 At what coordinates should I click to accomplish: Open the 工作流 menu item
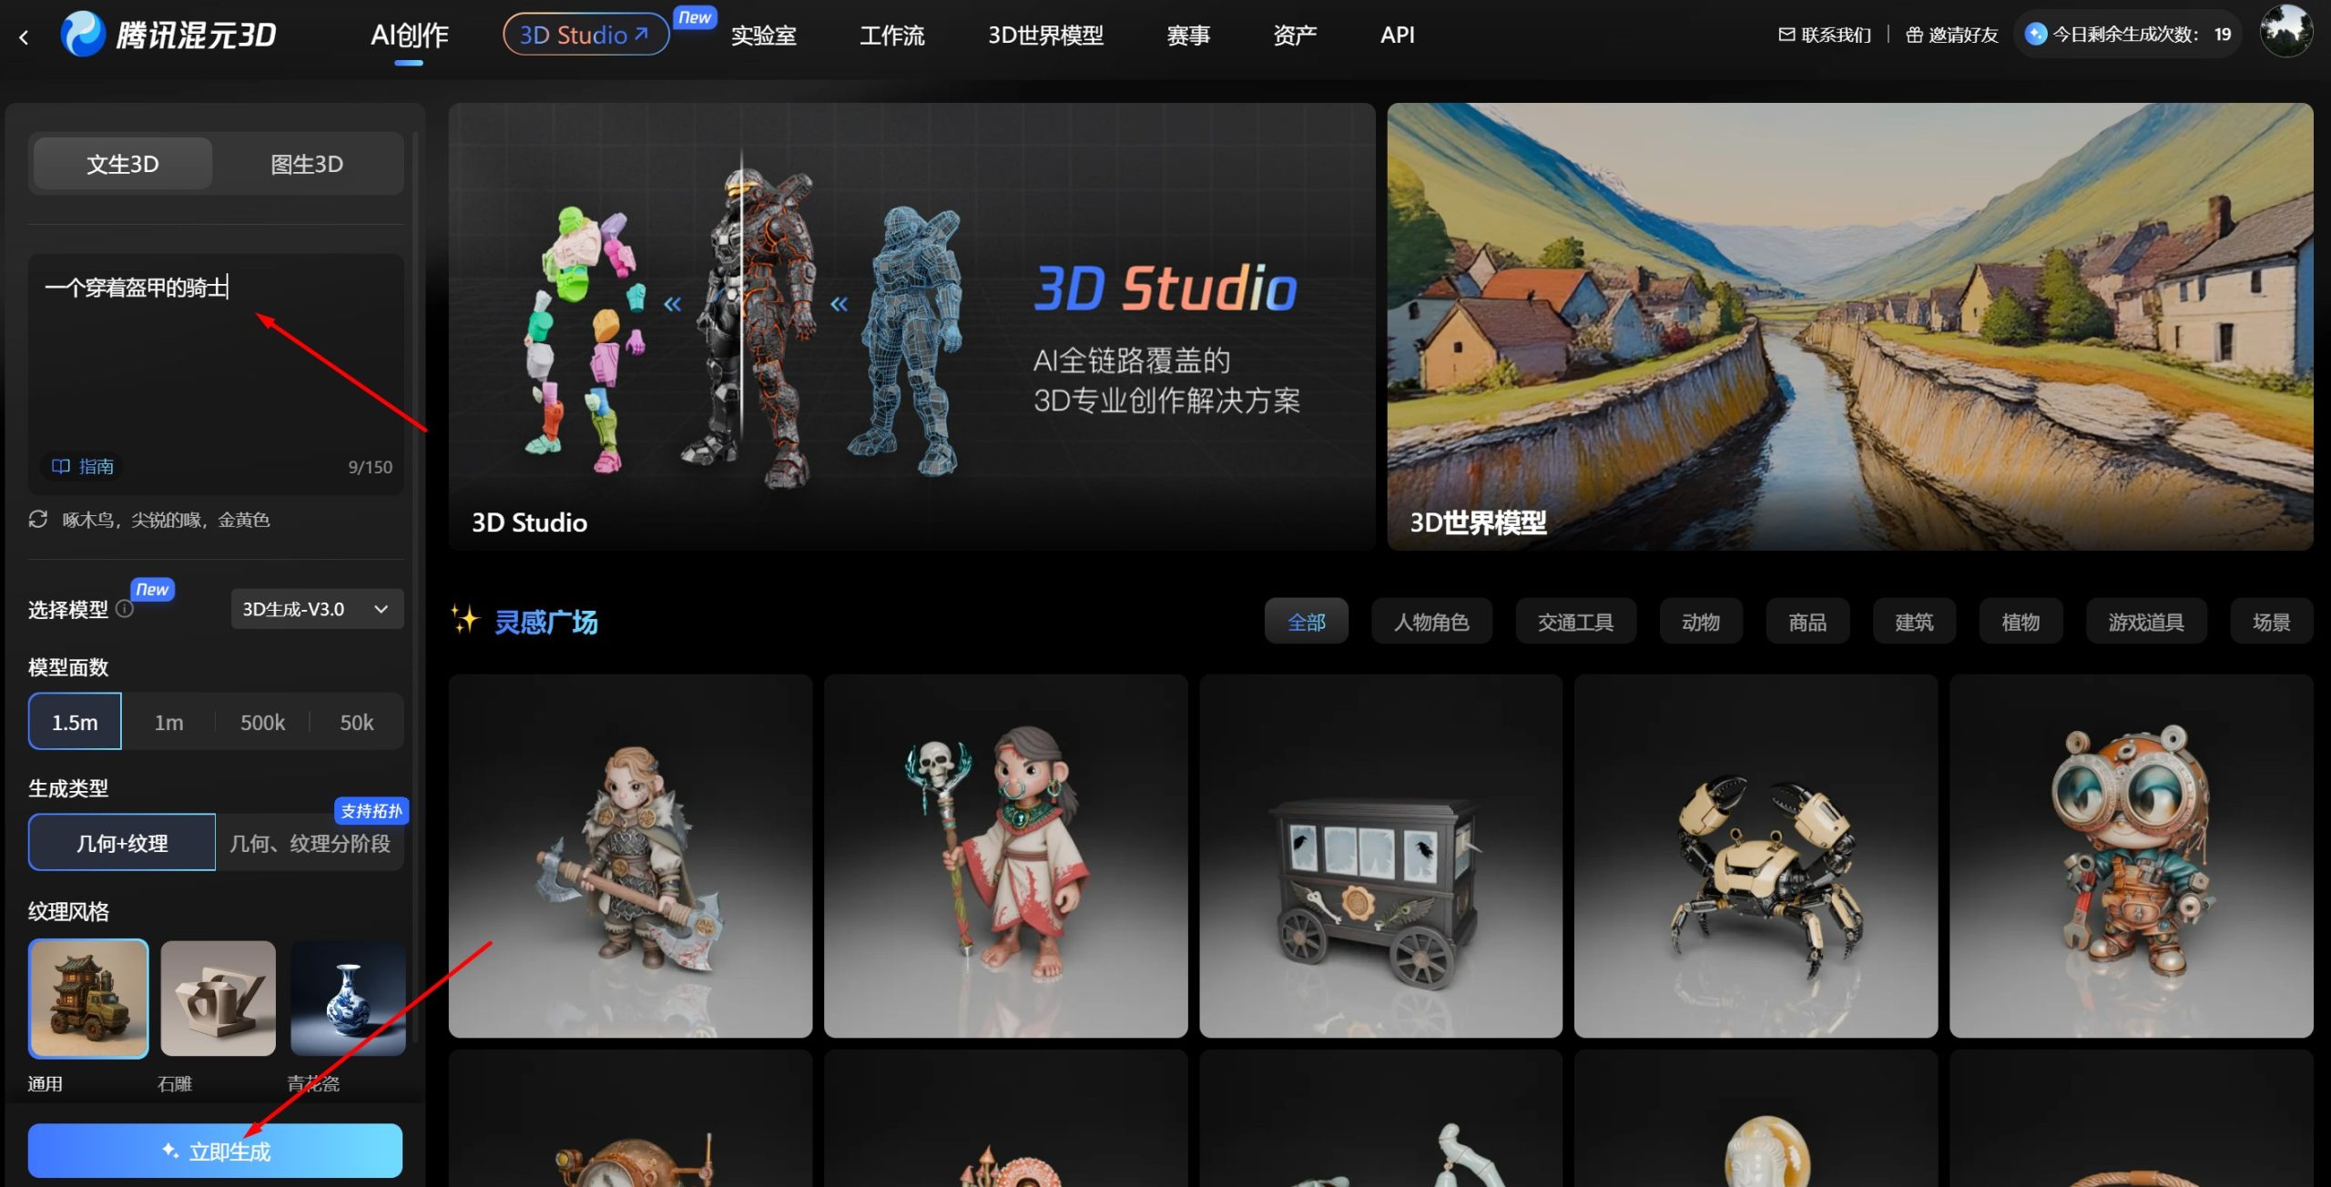coord(891,35)
